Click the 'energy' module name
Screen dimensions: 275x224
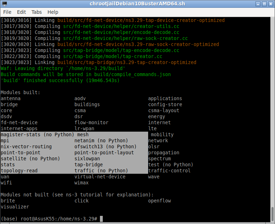(x=157, y=117)
